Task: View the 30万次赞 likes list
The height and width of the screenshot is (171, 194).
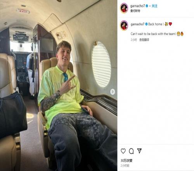Action: point(126,161)
